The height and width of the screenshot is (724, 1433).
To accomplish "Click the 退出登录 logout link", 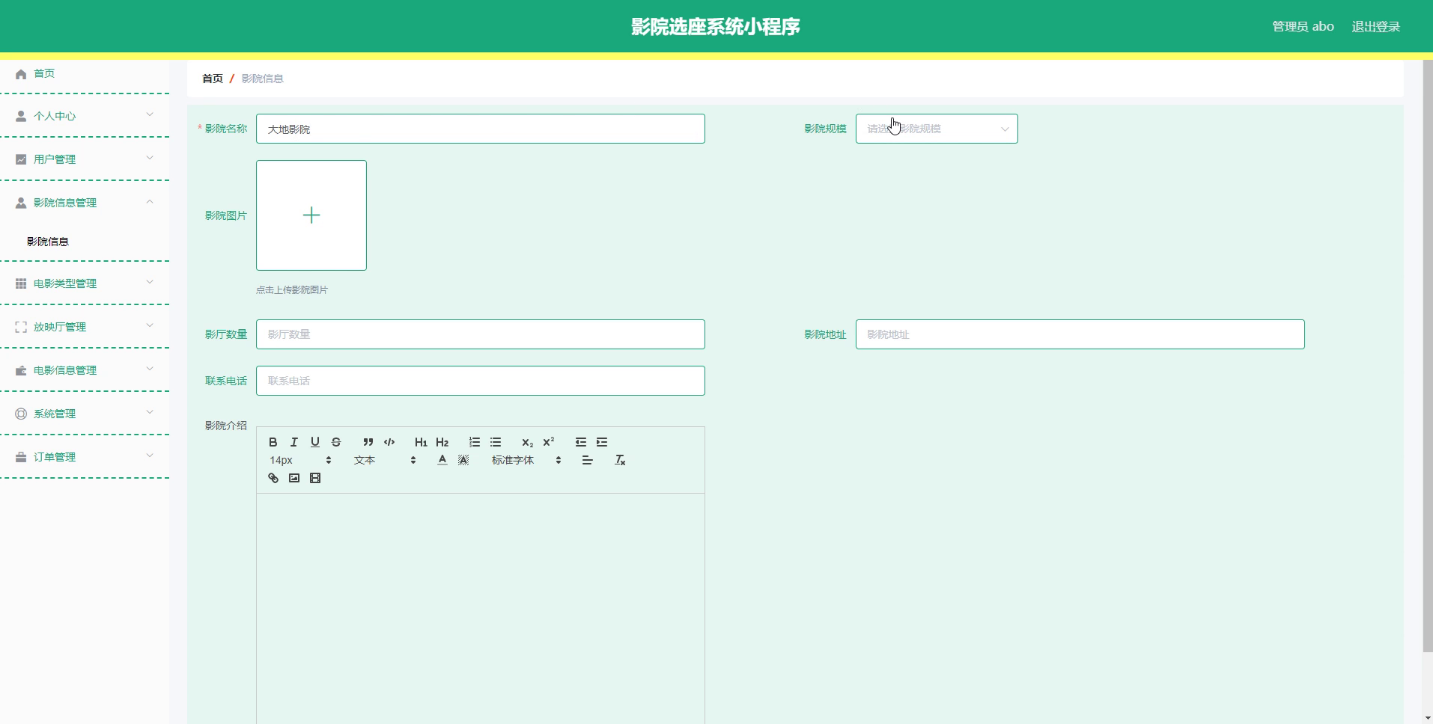I will click(1375, 26).
